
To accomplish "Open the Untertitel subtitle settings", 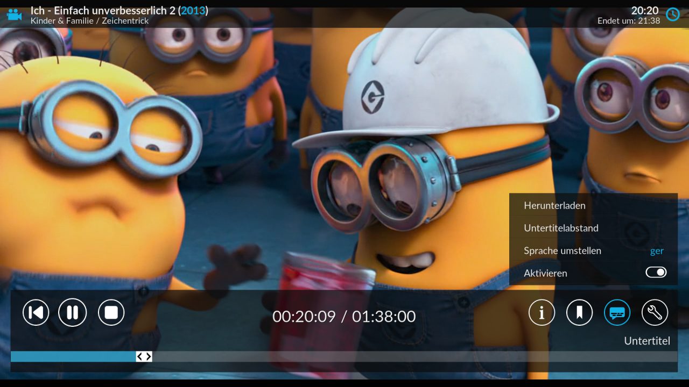I will point(617,312).
